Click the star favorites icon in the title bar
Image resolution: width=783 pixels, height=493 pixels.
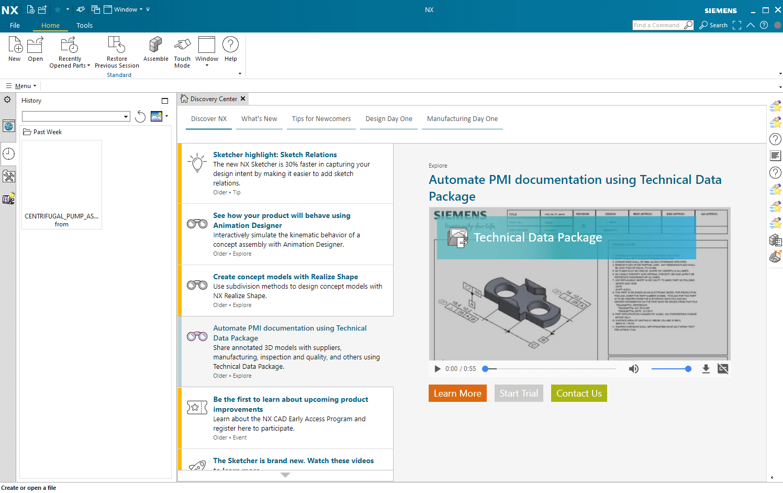58,9
